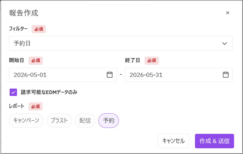Focus the 2026-05-01 start date field
The image size is (243, 154).
63,75
